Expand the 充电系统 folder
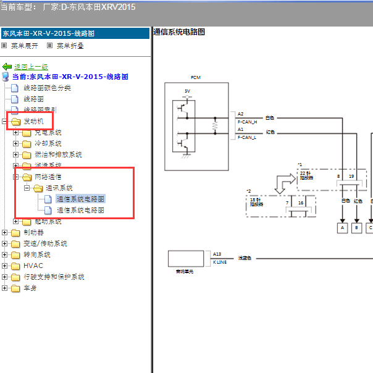Viewport: 373px width, 373px height. point(15,133)
